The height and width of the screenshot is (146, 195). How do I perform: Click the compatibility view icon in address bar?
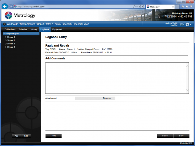click(140, 6)
